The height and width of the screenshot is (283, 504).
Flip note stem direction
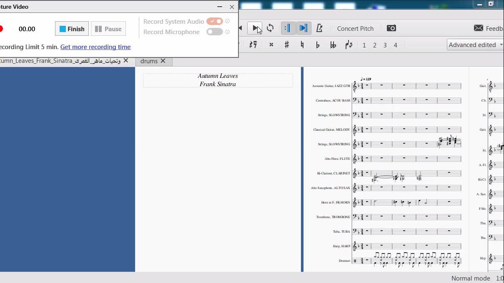click(x=349, y=45)
